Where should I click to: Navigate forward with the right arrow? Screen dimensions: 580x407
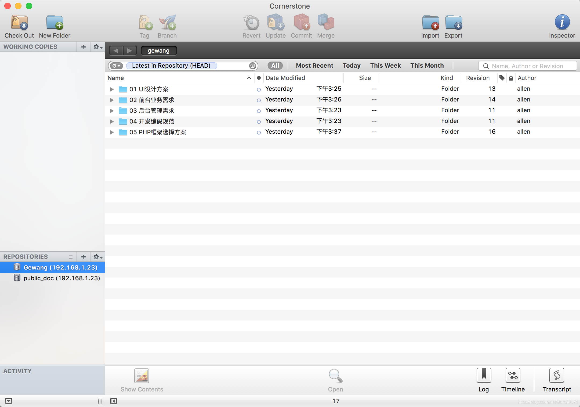[x=130, y=50]
